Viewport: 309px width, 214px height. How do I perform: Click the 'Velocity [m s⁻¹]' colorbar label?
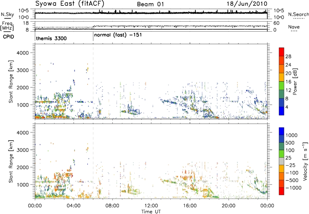tap(305, 161)
